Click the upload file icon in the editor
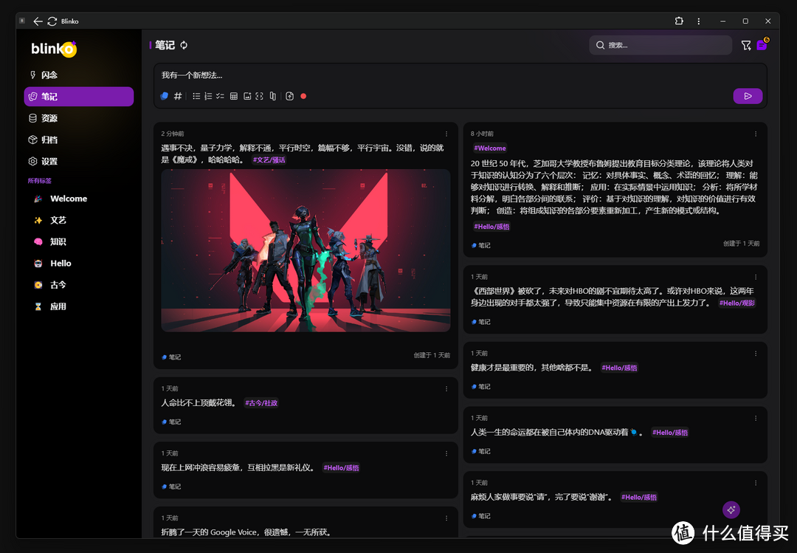Screen dimensions: 797x553 click(290, 96)
